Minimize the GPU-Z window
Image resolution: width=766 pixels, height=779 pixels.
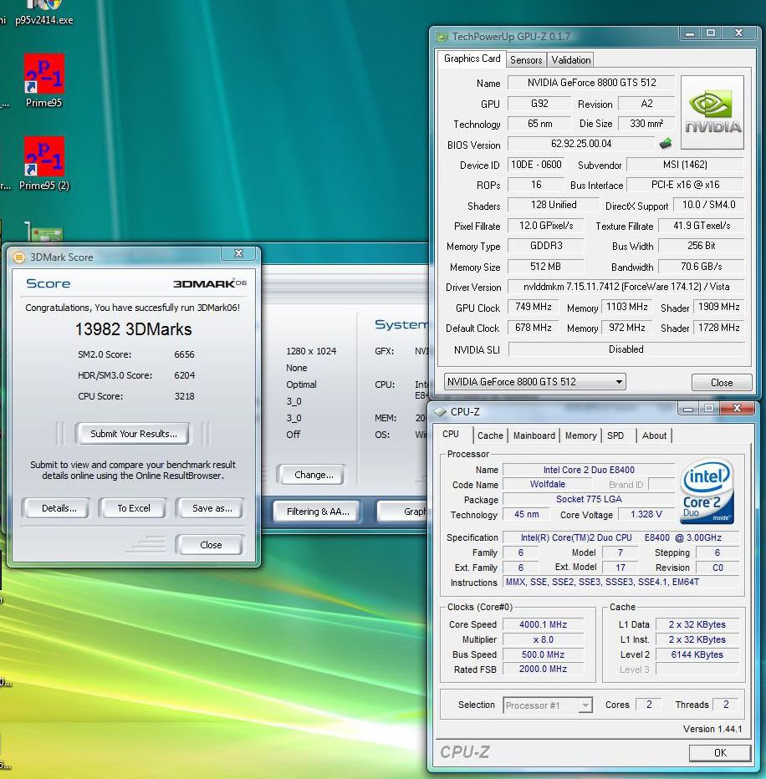(690, 33)
